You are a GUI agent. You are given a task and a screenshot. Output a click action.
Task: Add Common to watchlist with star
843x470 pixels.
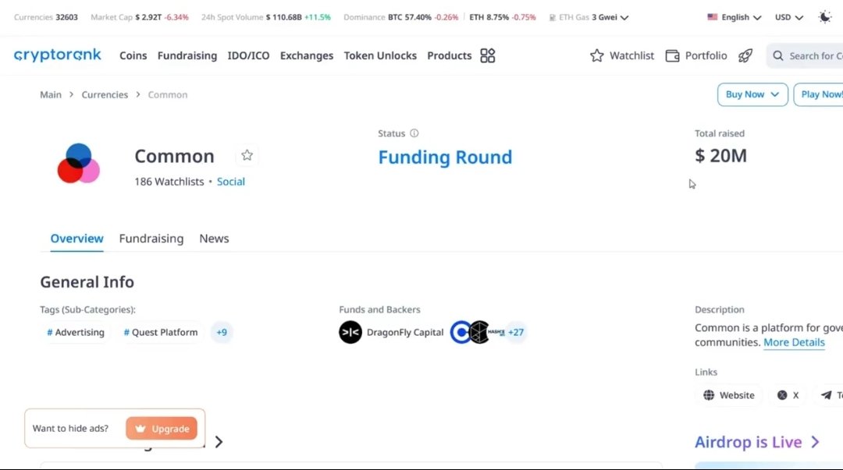click(x=247, y=155)
